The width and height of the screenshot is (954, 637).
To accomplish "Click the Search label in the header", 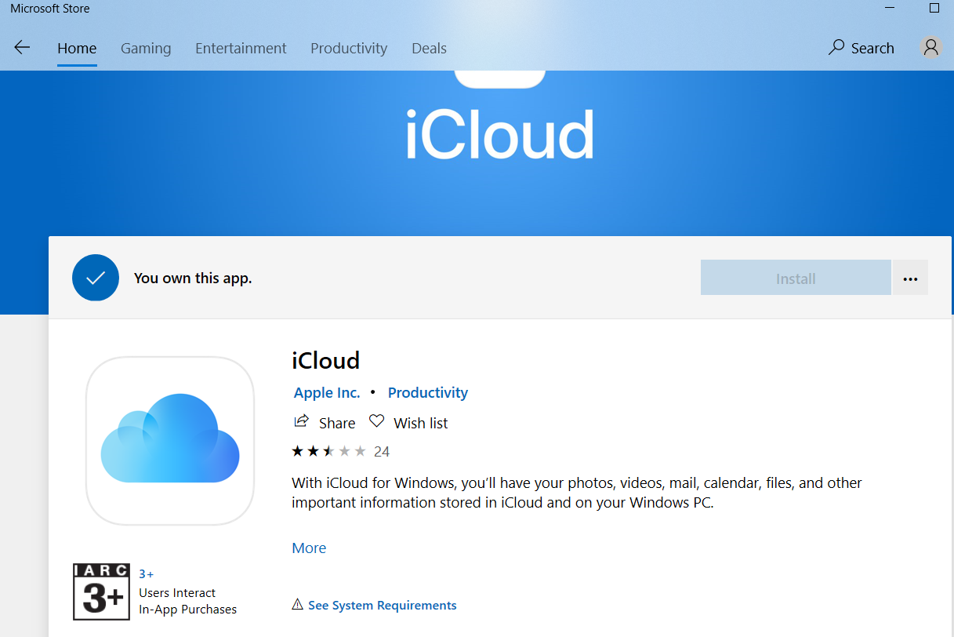I will point(872,48).
